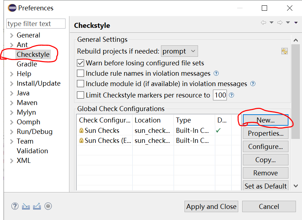The height and width of the screenshot is (220, 302).
Task: Expand the General category arrow
Action: coord(12,35)
